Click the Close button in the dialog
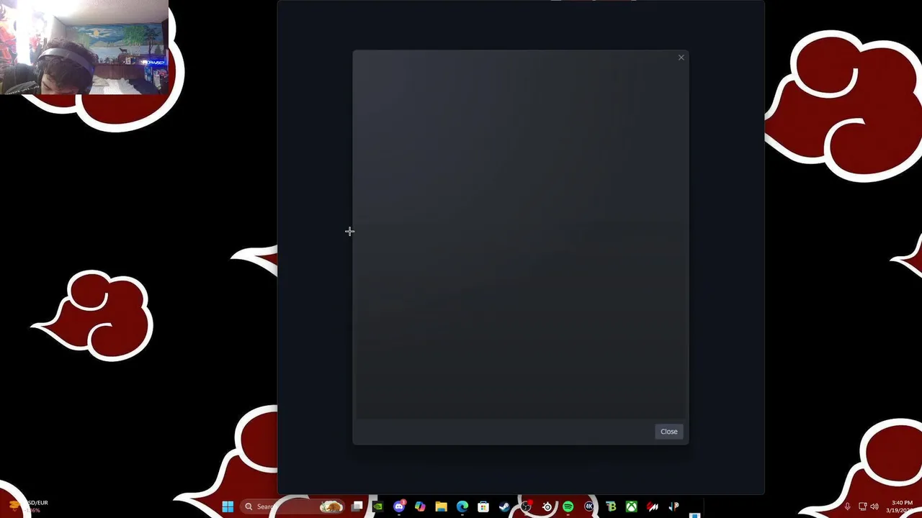 668,432
